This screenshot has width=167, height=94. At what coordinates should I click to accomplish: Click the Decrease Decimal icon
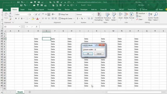pos(92,19)
